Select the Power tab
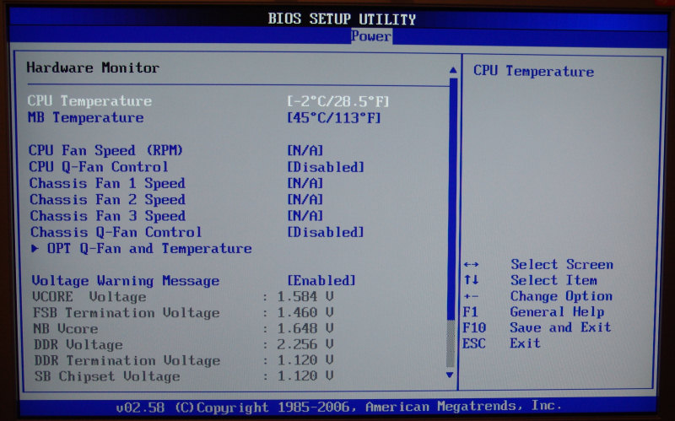675x421 pixels. point(370,36)
